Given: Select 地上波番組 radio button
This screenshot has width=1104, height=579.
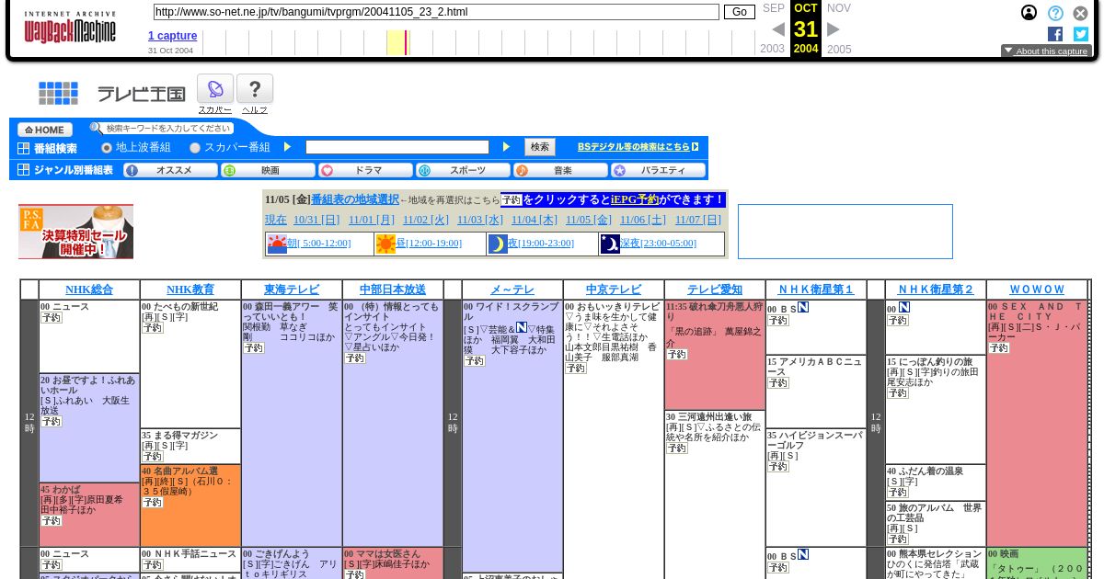Looking at the screenshot, I should tap(107, 147).
